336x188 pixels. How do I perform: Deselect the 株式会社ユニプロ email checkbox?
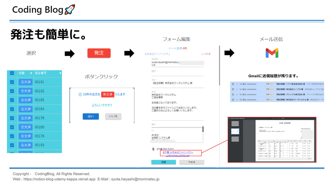pyautogui.click(x=233, y=89)
